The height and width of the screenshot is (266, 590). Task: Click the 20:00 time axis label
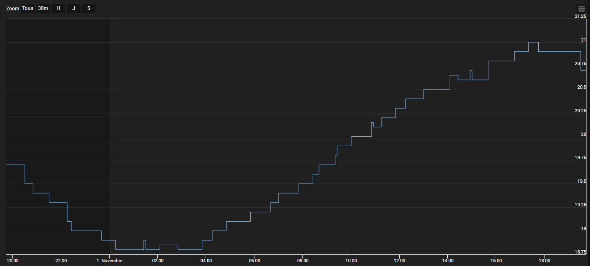13,261
